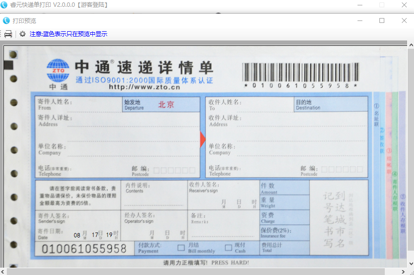414x275 pixels.
Task: Click the horizontal scrollbar right arrow
Action: coord(403,272)
